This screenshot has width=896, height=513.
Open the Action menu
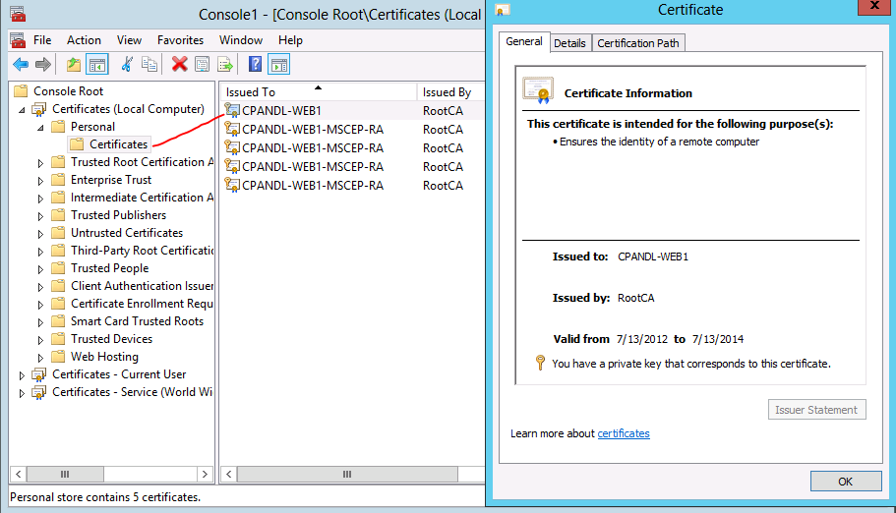tap(84, 40)
